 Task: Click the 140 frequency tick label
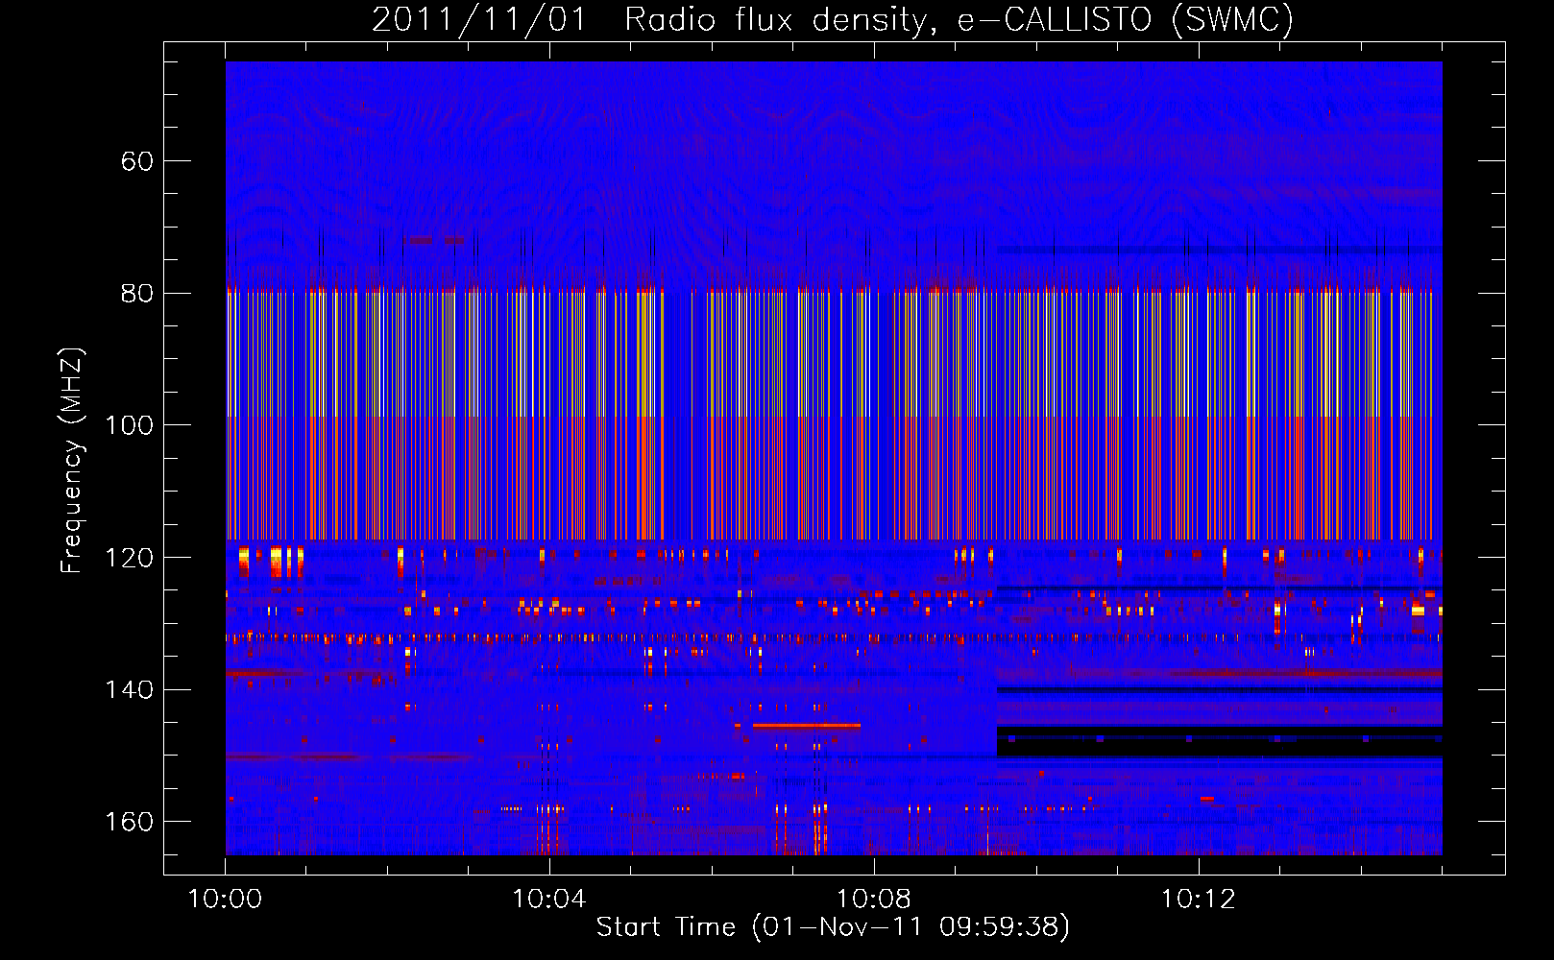click(x=129, y=690)
